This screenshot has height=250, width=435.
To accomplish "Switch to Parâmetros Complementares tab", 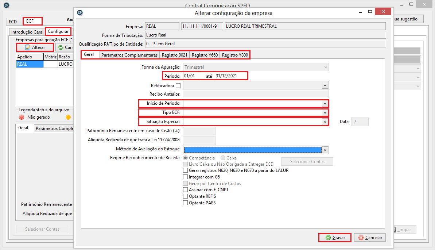I will click(x=129, y=55).
